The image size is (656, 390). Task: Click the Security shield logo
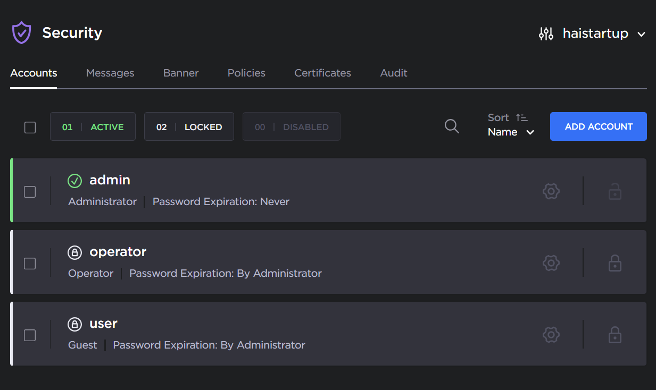click(21, 32)
